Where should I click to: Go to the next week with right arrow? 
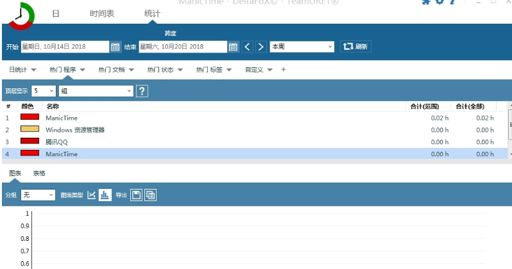click(x=260, y=47)
